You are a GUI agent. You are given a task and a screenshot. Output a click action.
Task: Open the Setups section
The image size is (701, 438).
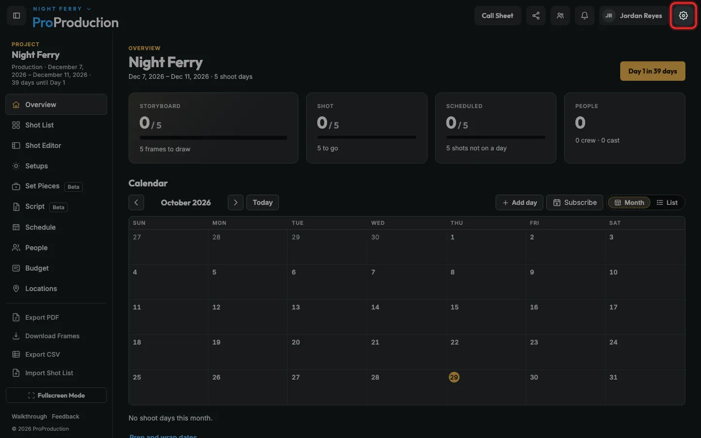[x=56, y=166]
